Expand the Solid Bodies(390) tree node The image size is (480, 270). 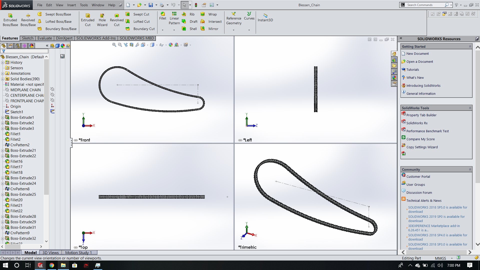[3, 79]
